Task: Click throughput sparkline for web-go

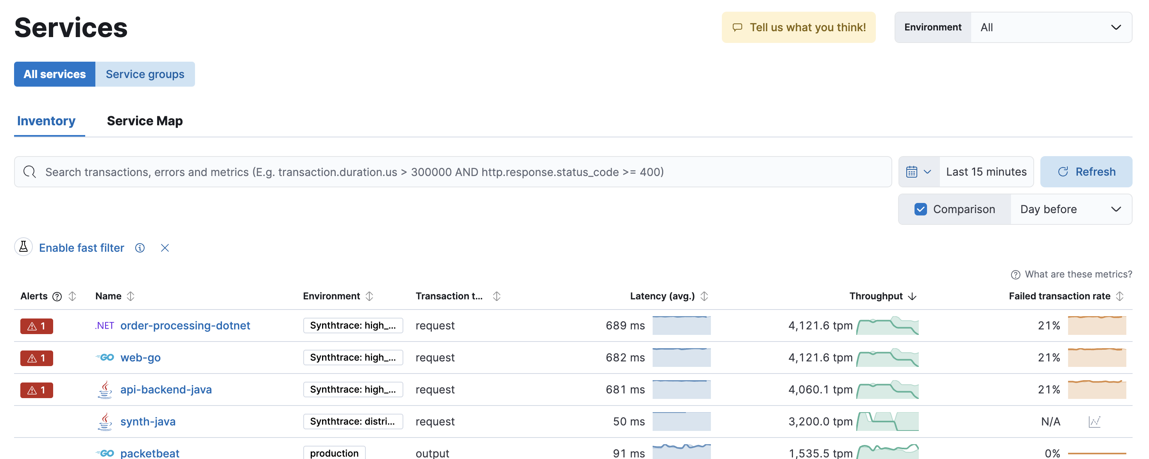Action: 887,358
